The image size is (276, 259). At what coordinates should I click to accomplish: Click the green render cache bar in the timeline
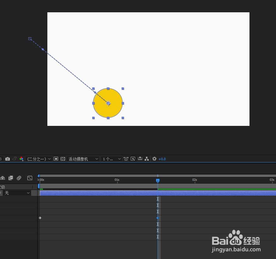[x=217, y=189]
